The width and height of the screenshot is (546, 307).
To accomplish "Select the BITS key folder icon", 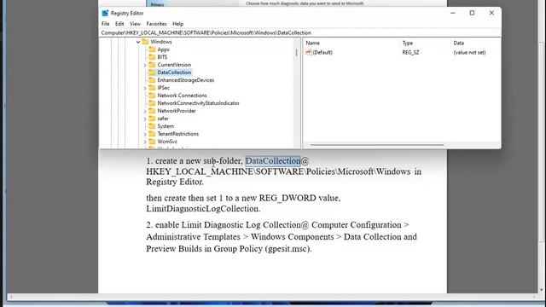I will 152,57.
